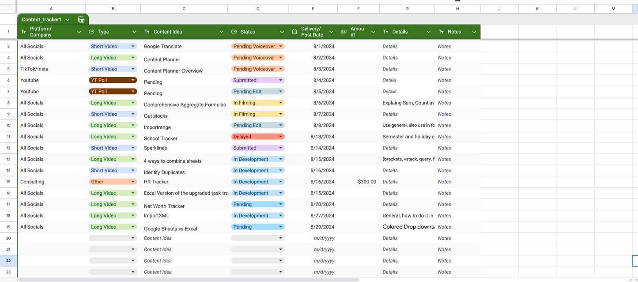The height and width of the screenshot is (282, 638).
Task: Open the empty Type dropdown in row 20
Action: [x=113, y=238]
